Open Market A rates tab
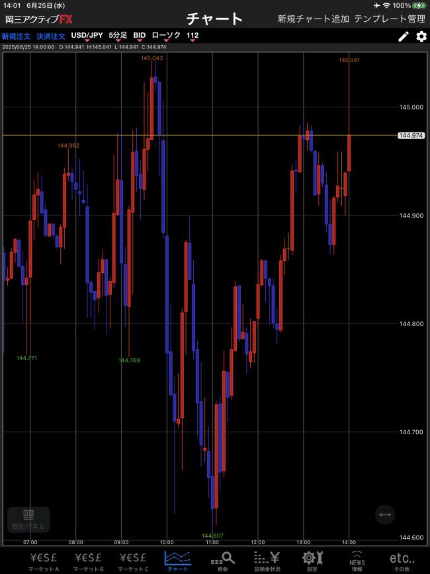 [x=44, y=561]
